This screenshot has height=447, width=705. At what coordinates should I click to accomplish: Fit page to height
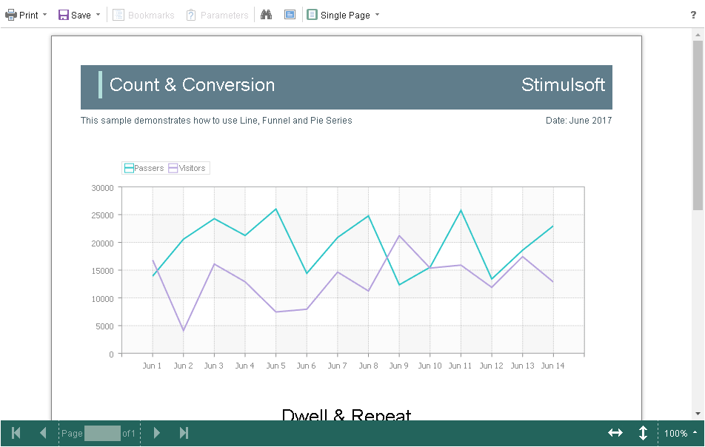pyautogui.click(x=643, y=433)
